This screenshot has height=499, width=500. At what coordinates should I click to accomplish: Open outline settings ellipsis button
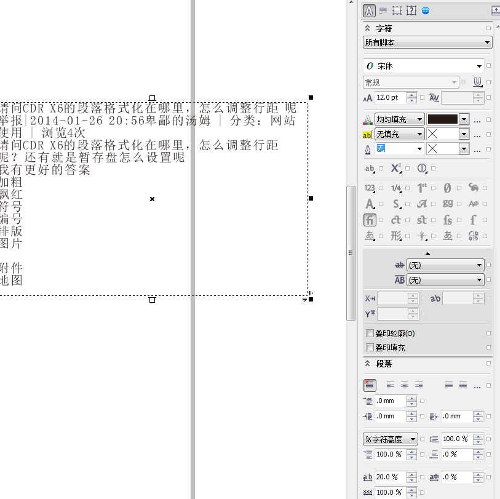coord(477,151)
